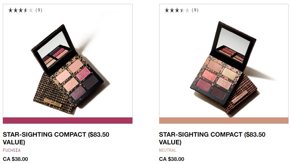
Task: Click first star of the Fuchsia compact rating
Action: pyautogui.click(x=11, y=10)
